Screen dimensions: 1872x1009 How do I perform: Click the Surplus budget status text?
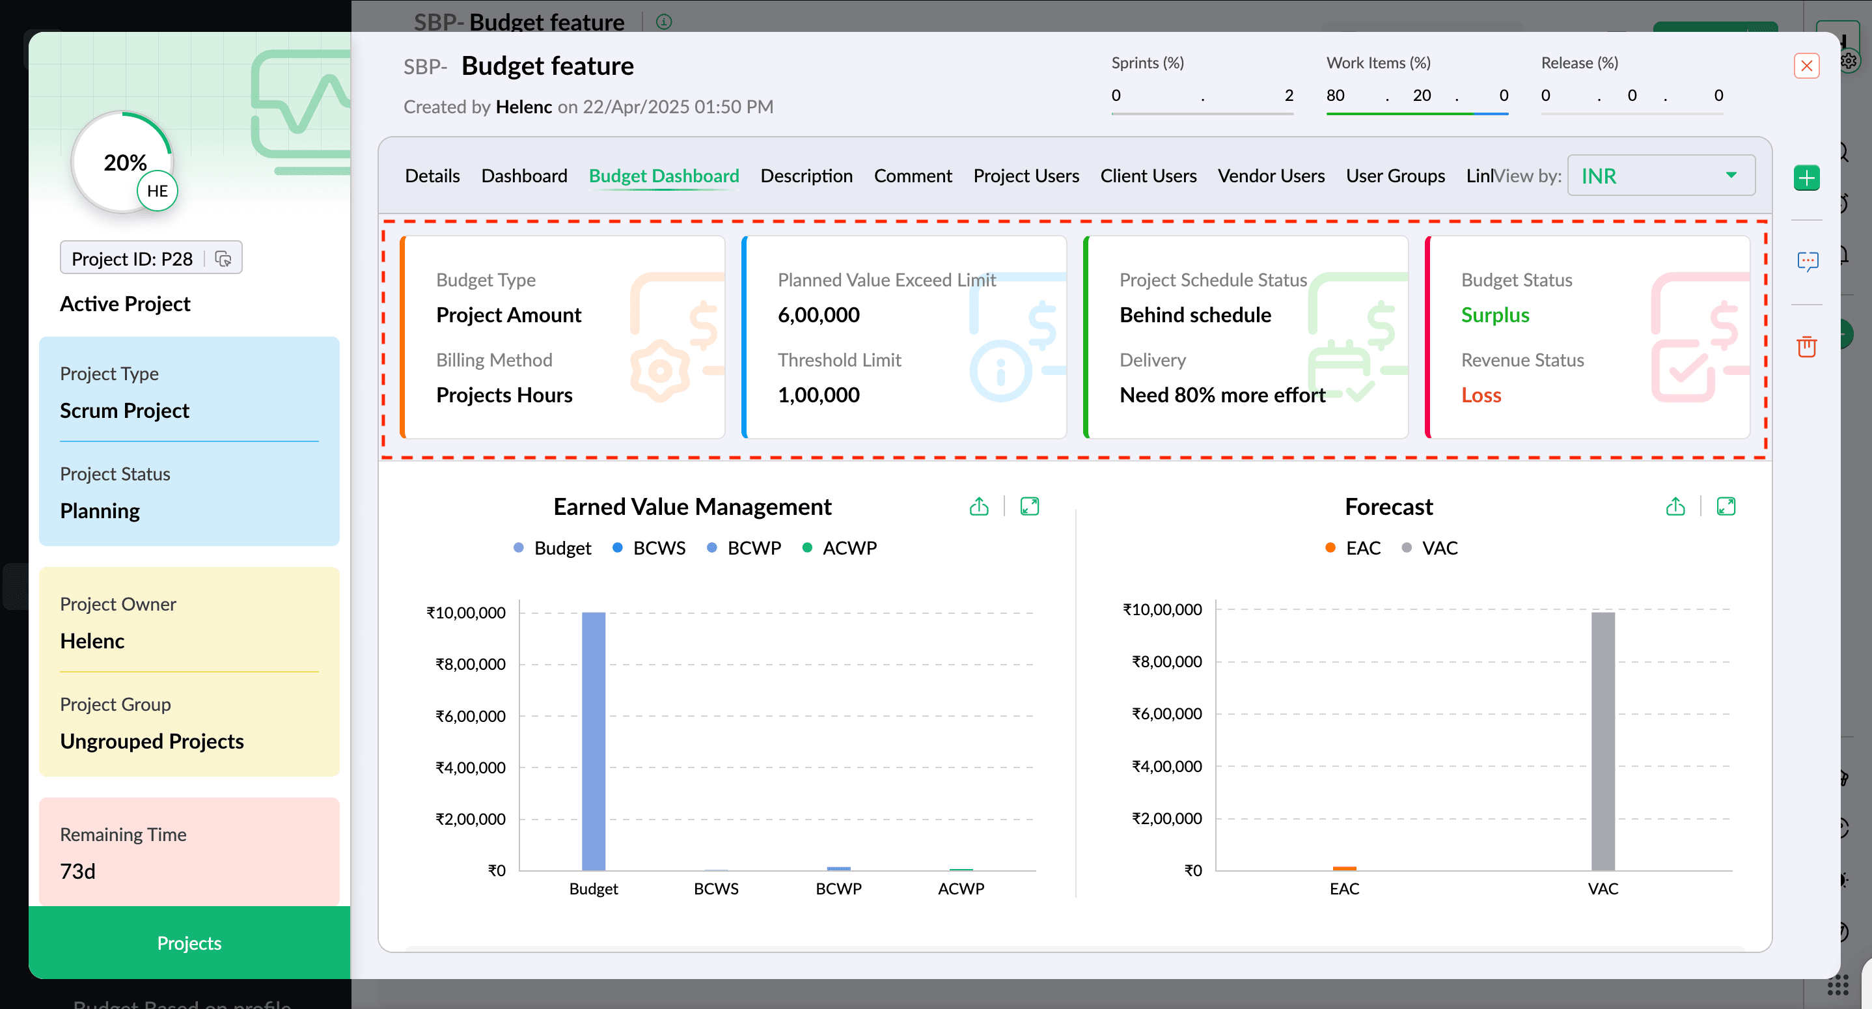[x=1496, y=315]
